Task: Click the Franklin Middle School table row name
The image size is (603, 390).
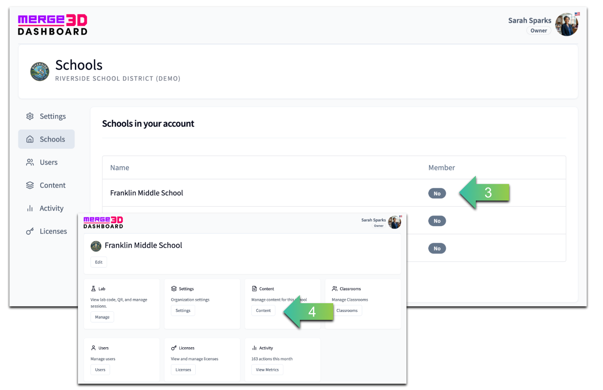Action: point(146,193)
